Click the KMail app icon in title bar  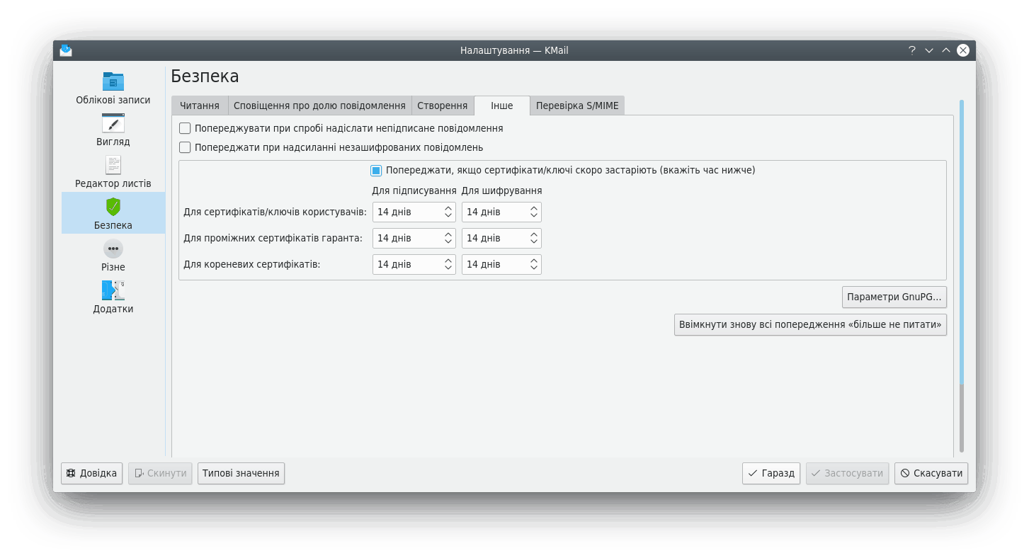point(66,50)
